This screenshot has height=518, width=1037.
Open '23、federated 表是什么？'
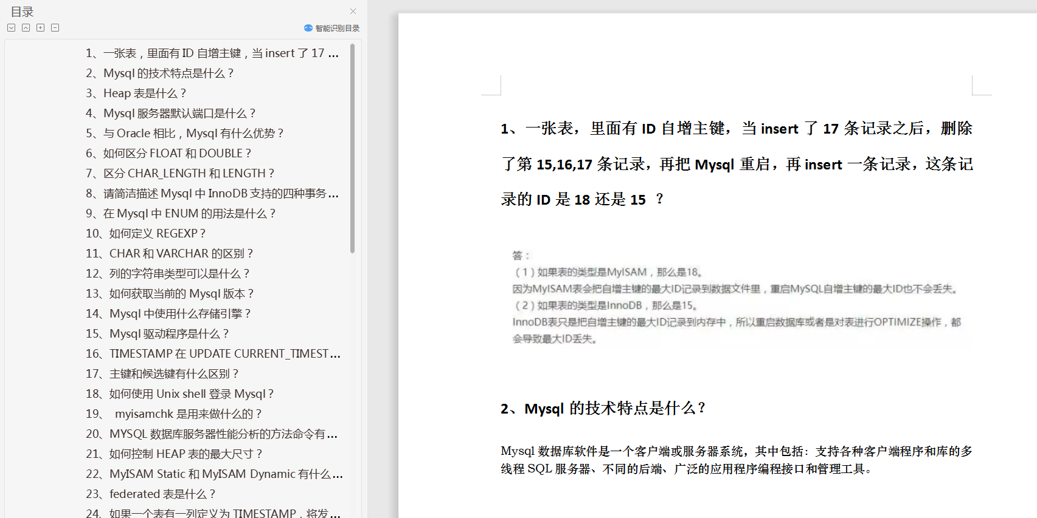coord(150,494)
